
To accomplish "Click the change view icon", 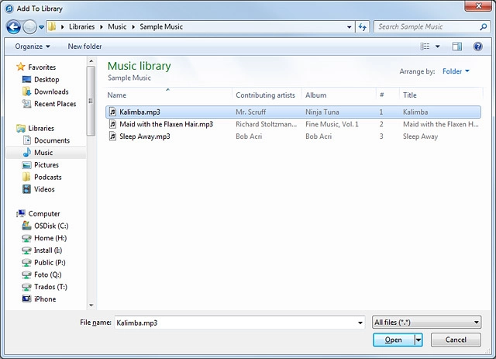I will (425, 47).
